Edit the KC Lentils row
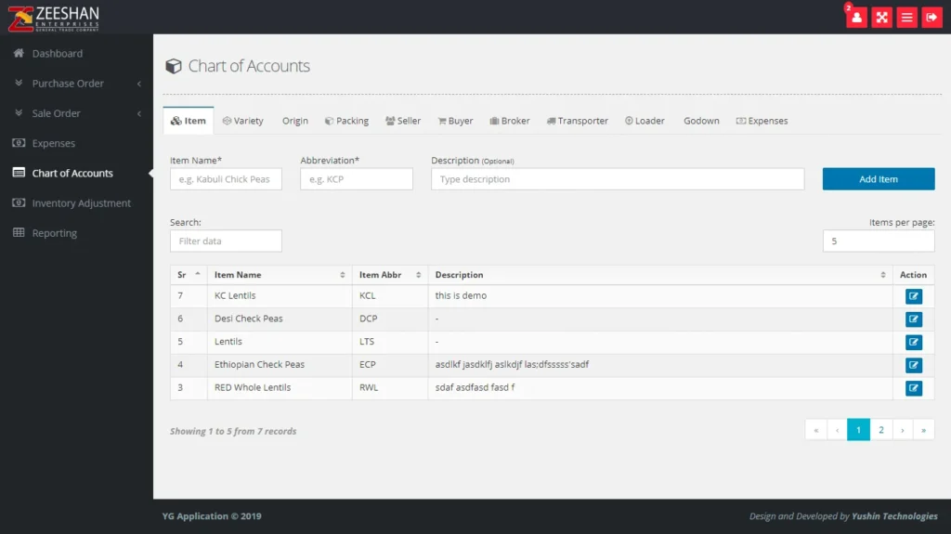 pyautogui.click(x=913, y=296)
